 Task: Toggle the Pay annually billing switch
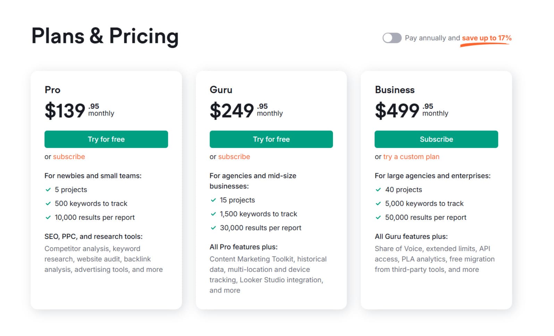point(392,38)
